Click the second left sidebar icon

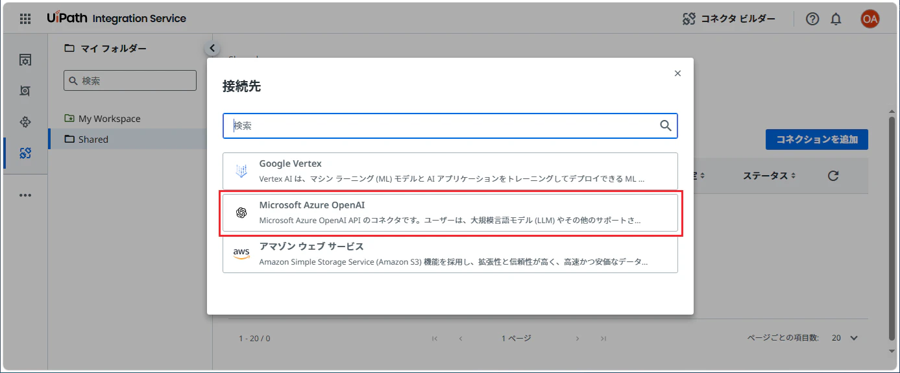[x=25, y=91]
